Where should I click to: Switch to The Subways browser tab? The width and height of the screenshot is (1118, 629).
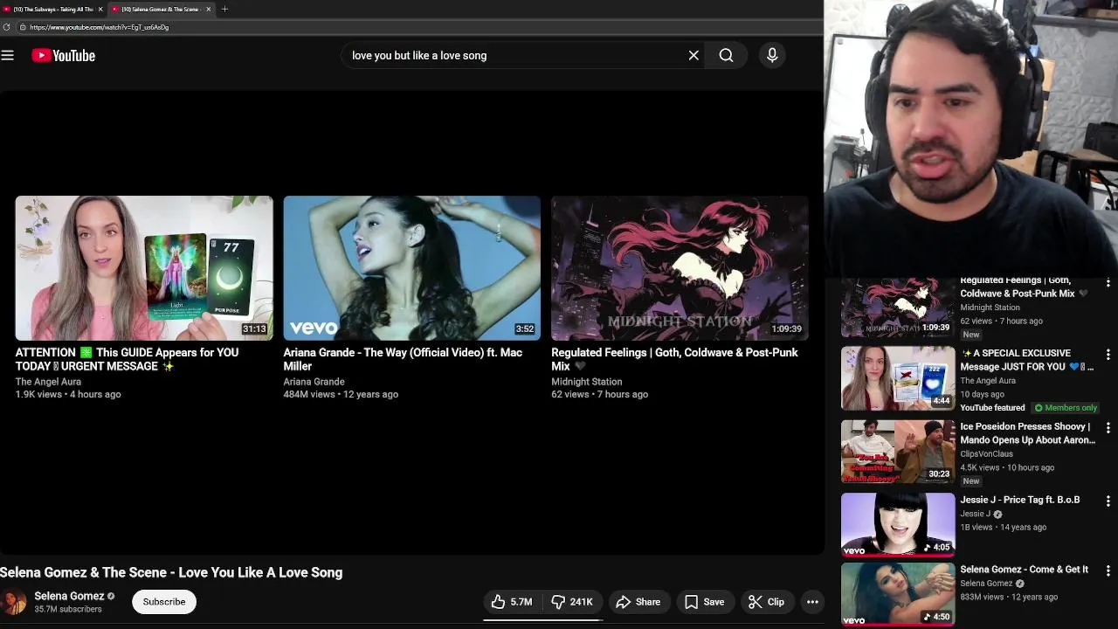(x=52, y=9)
